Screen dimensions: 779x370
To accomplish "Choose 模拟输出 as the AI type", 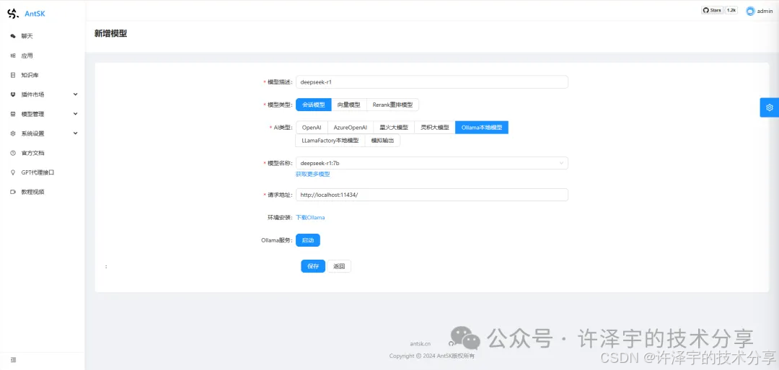I will pos(382,141).
